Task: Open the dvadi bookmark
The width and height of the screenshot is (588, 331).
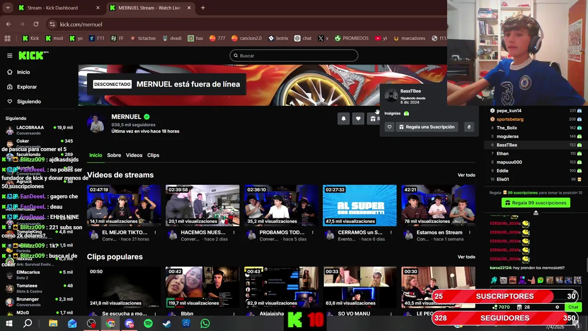Action: [172, 38]
